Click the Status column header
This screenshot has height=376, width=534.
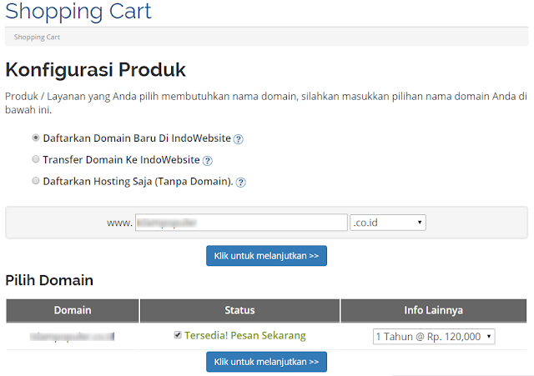239,310
